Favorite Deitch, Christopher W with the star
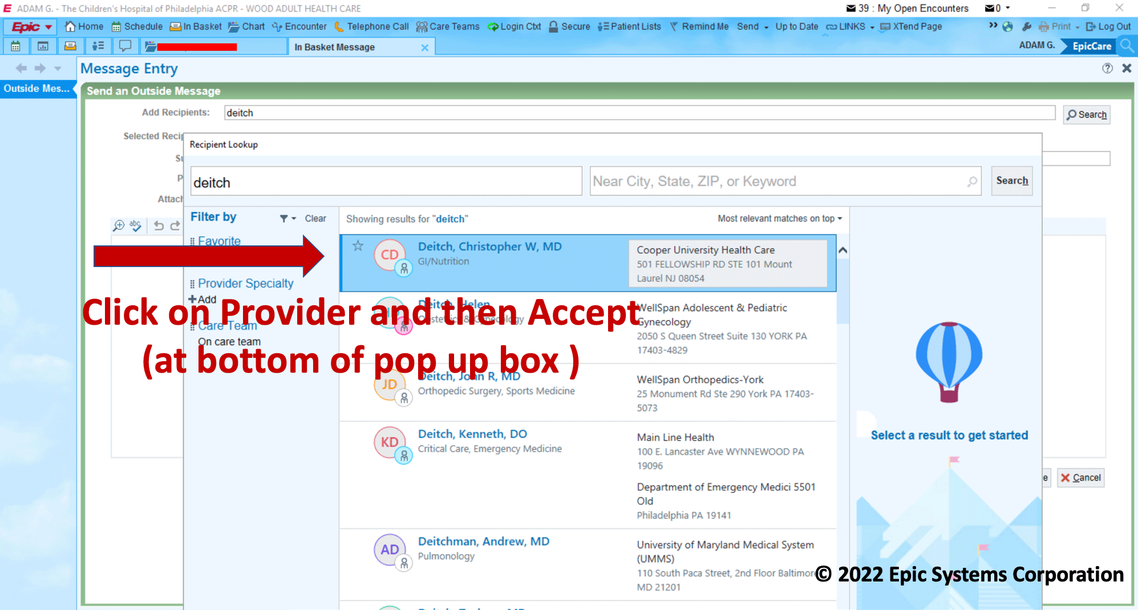Viewport: 1138px width, 610px height. pos(358,247)
